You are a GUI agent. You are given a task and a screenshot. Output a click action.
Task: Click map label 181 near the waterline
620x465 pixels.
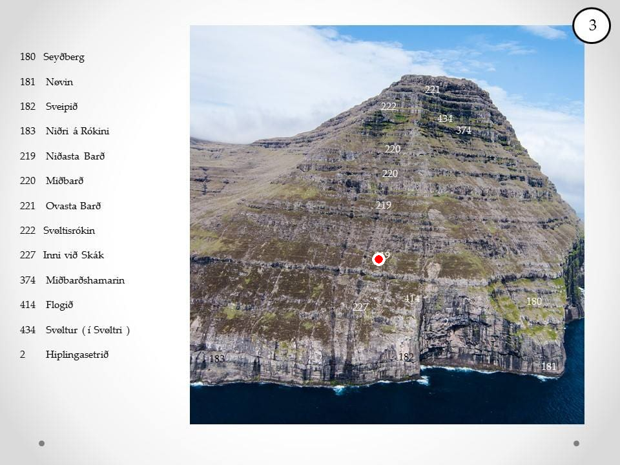pyautogui.click(x=548, y=367)
